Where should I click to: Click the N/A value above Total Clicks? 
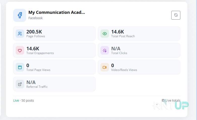[116, 49]
